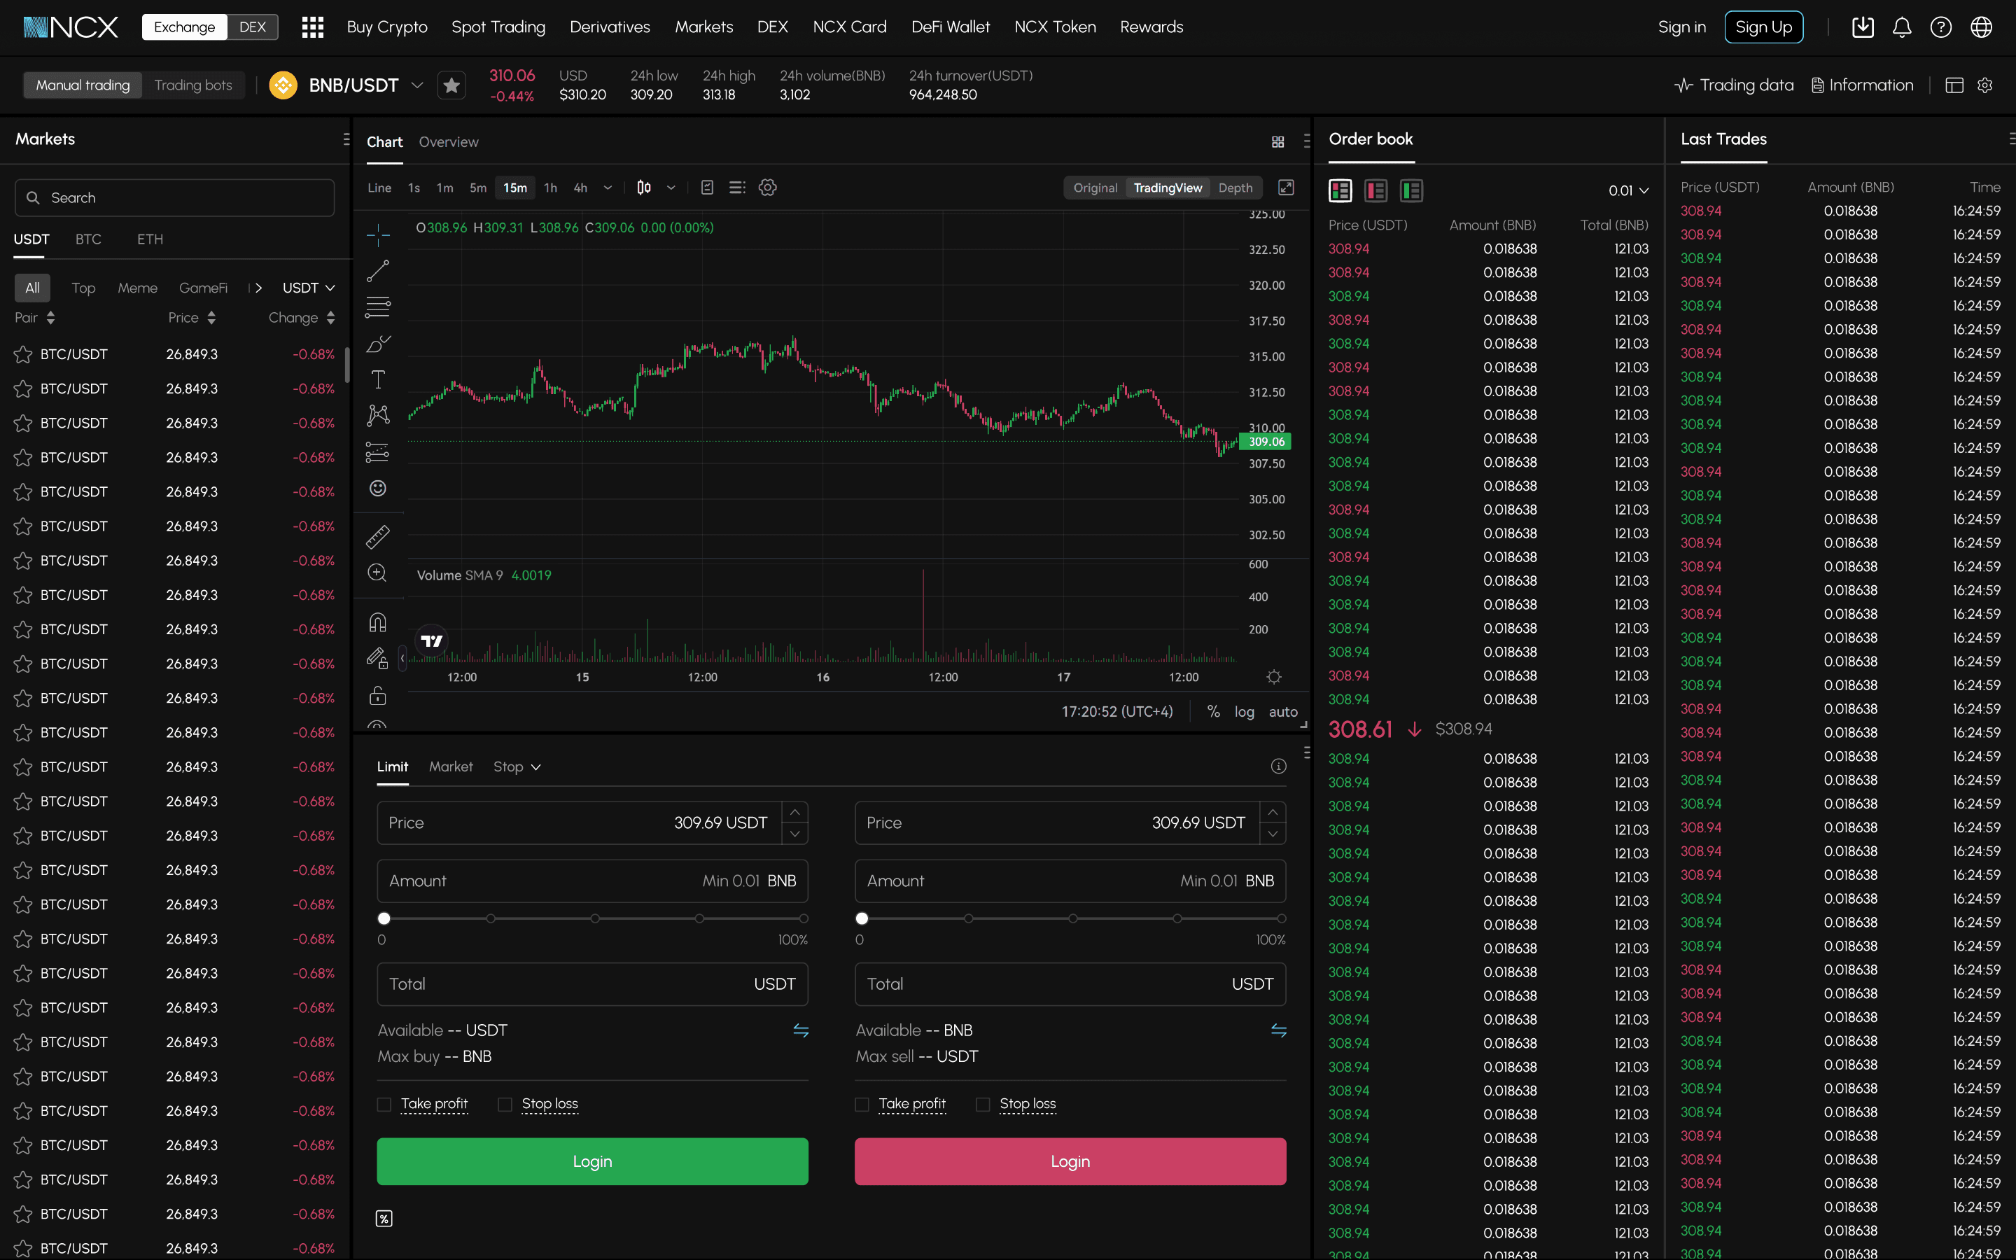Open the help question mark icon

pyautogui.click(x=1941, y=27)
